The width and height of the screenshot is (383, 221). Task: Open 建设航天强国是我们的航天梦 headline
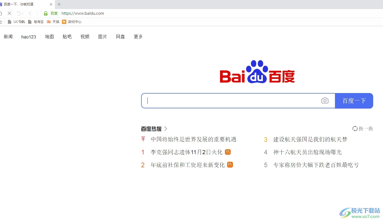pyautogui.click(x=310, y=139)
